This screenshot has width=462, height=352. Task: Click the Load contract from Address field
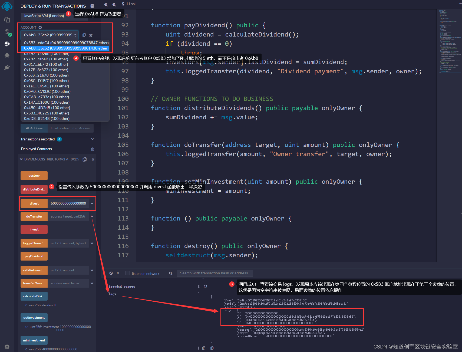71,128
